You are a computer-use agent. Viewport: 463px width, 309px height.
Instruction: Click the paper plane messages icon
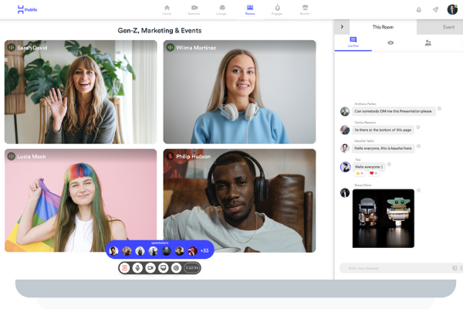(435, 10)
